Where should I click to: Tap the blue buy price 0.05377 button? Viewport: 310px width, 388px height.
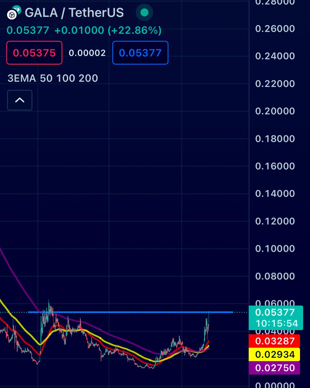(140, 53)
